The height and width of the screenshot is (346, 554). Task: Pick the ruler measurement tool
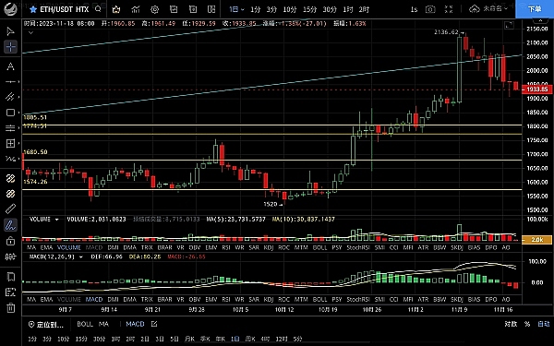(x=10, y=209)
